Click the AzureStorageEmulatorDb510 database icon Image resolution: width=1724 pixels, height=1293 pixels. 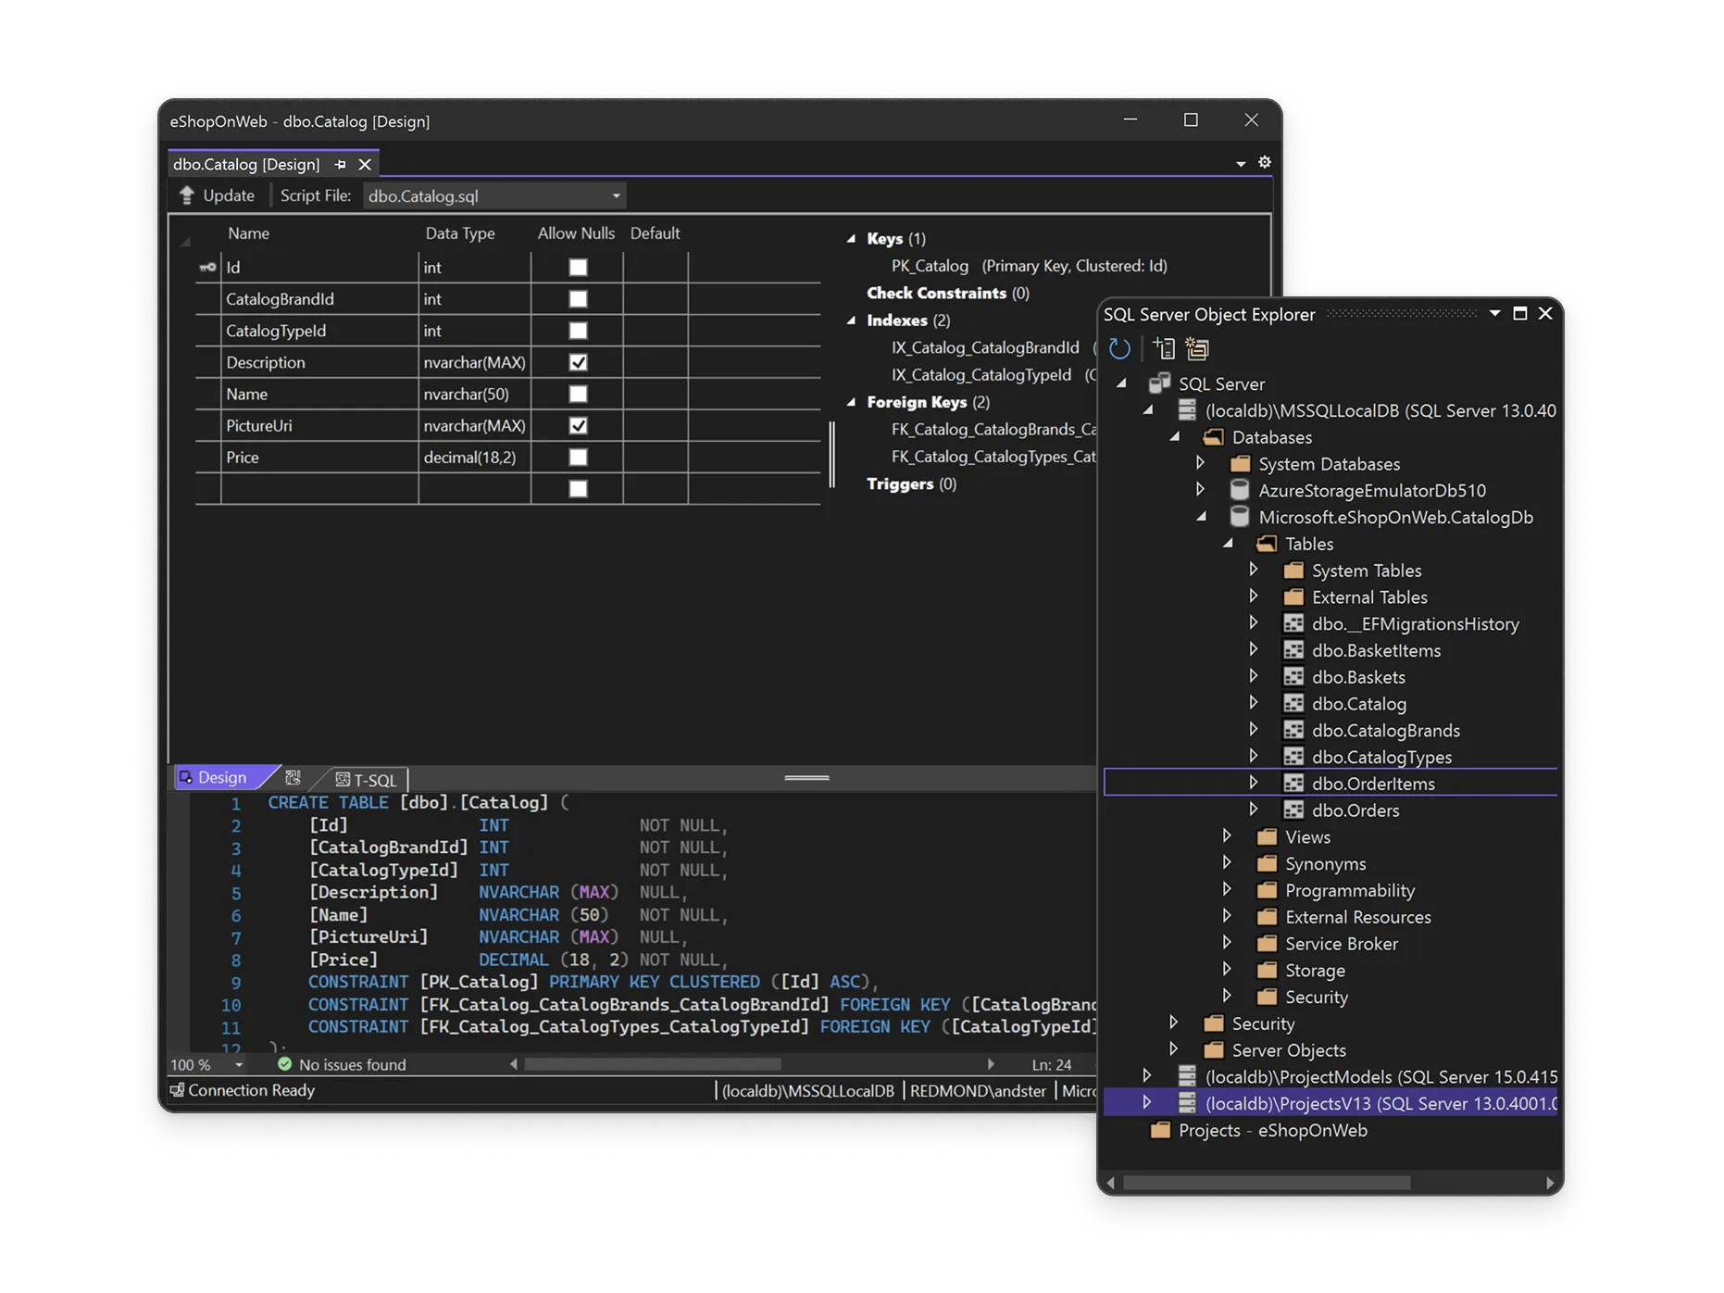1240,490
